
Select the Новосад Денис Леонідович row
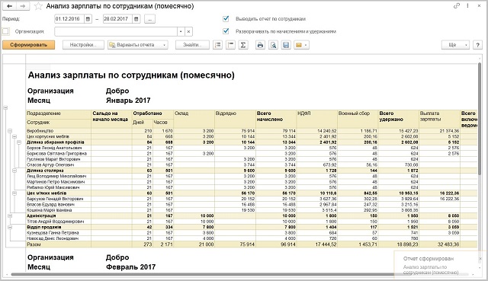tap(53, 238)
